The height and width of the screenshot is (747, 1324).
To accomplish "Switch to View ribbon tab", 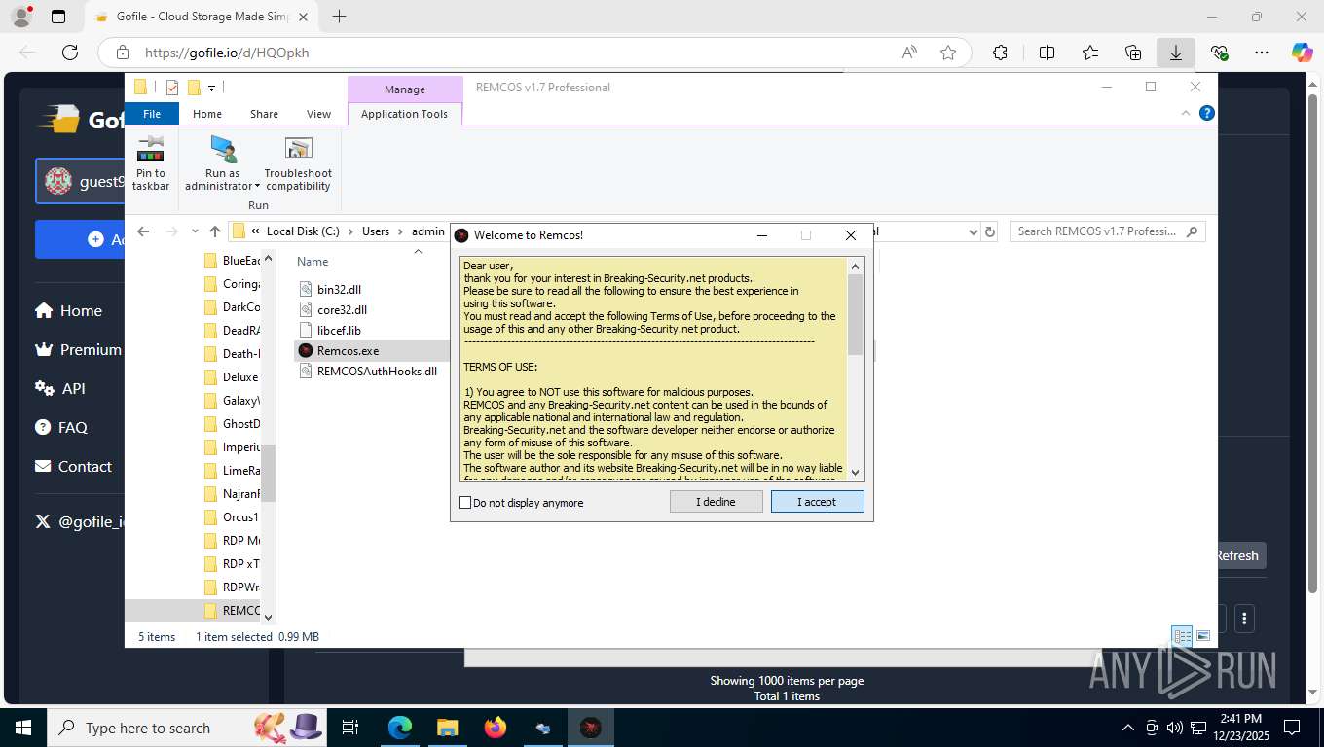I will (319, 114).
